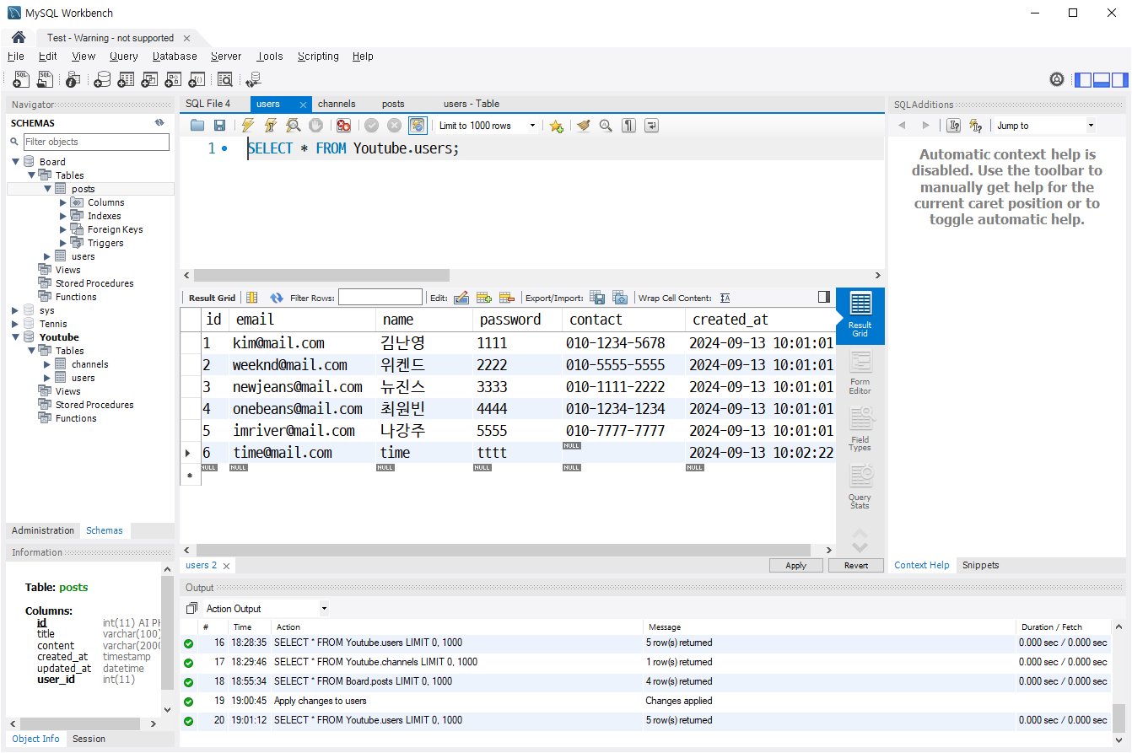
Task: Expand the Tennis schema
Action: pyautogui.click(x=15, y=324)
